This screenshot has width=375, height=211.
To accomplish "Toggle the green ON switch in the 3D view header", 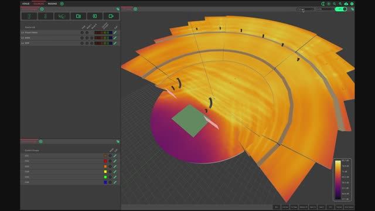I will click(341, 9).
